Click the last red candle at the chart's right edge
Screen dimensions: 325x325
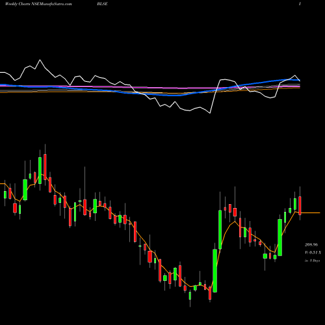300,205
